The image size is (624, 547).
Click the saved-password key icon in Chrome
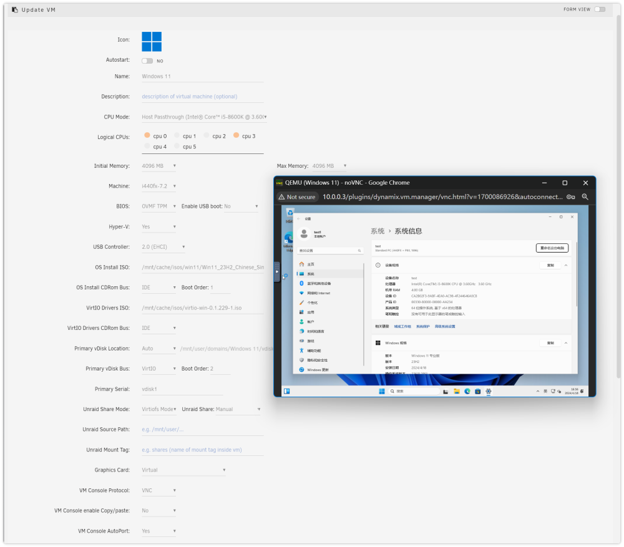(x=571, y=197)
